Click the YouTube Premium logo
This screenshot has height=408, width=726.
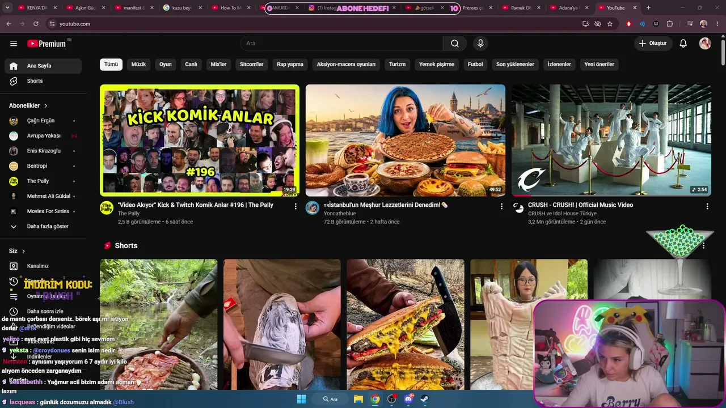point(47,44)
